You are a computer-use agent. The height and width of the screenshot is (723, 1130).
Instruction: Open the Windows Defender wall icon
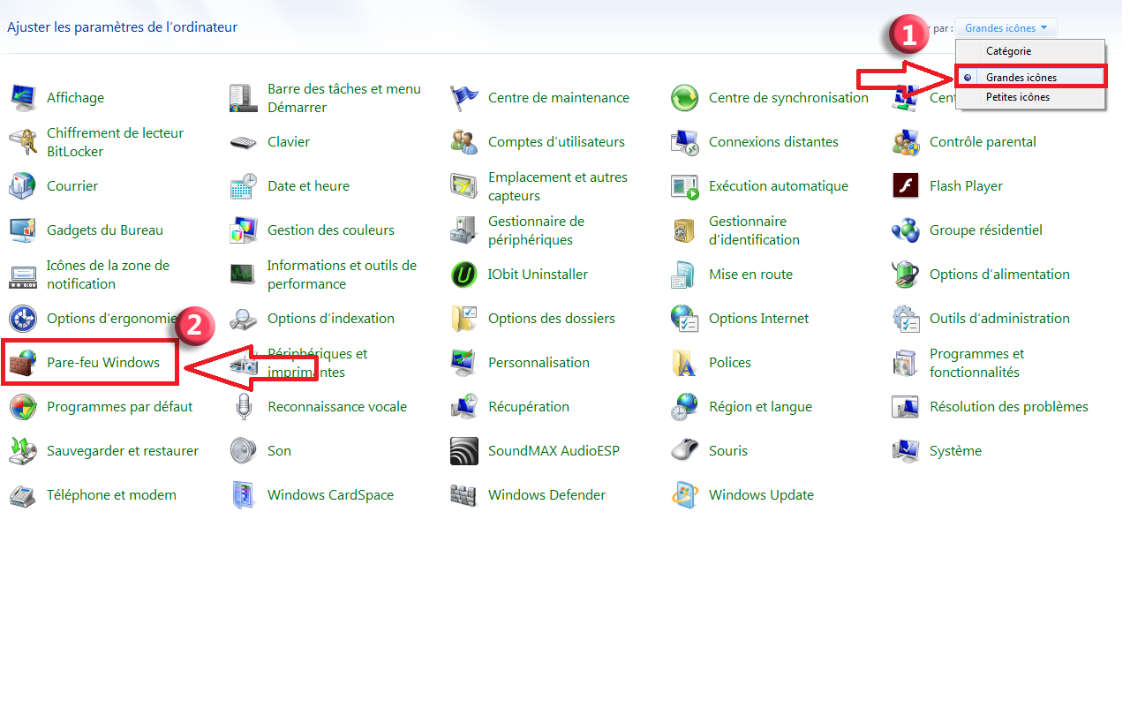pyautogui.click(x=463, y=494)
